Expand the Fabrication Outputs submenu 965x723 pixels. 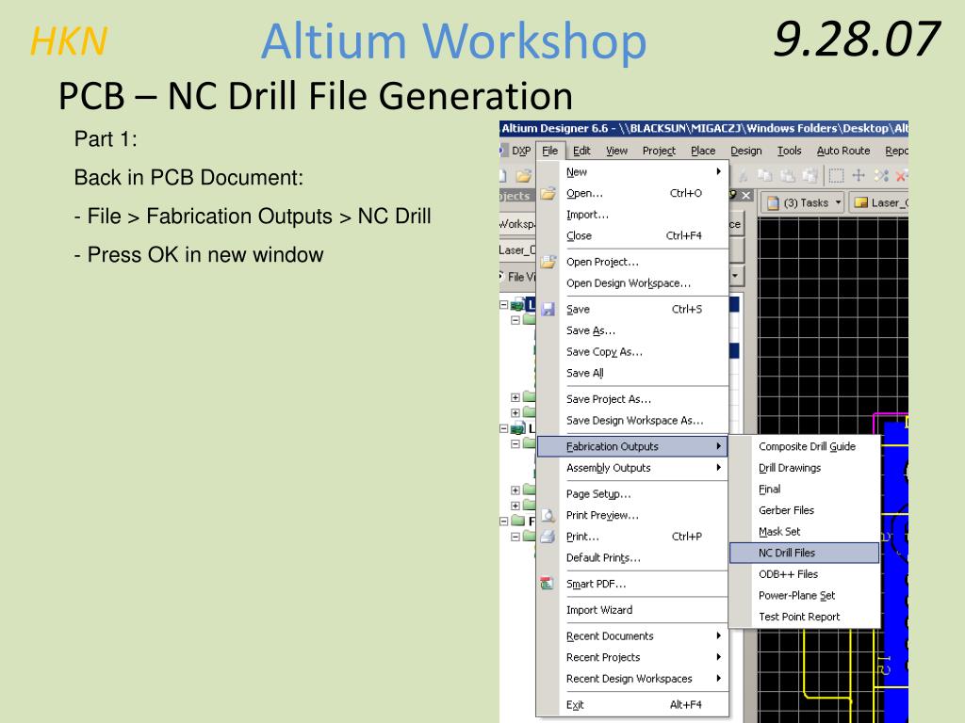click(633, 446)
